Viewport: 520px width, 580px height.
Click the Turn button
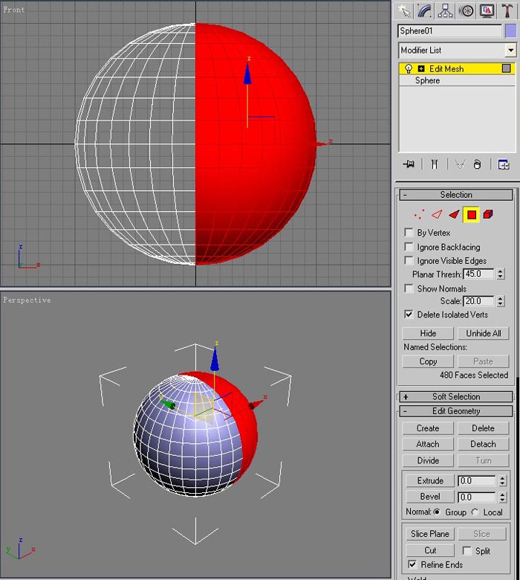pos(483,460)
